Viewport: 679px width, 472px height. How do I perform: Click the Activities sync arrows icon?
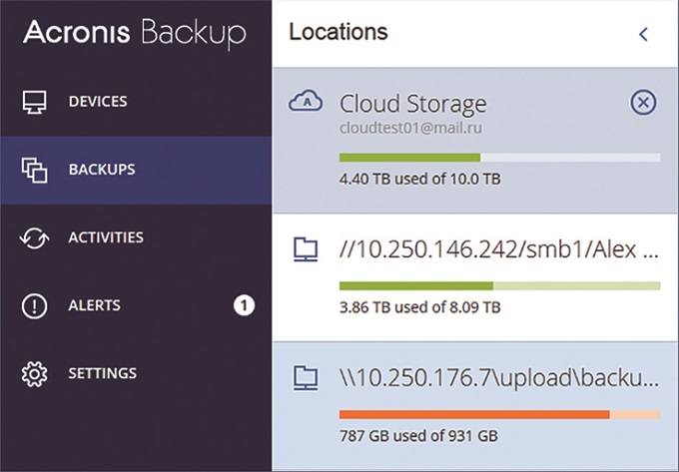(x=35, y=238)
